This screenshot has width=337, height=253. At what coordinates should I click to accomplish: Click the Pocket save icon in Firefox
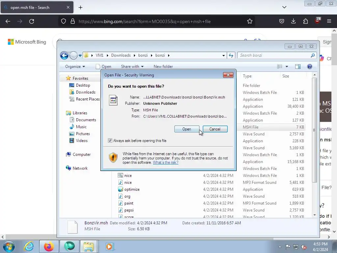tap(282, 21)
